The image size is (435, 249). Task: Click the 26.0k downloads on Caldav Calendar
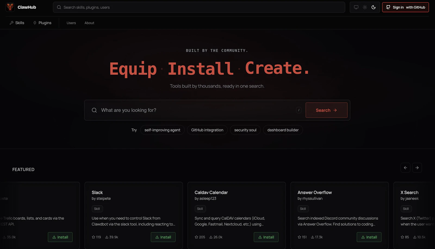[x=216, y=237]
